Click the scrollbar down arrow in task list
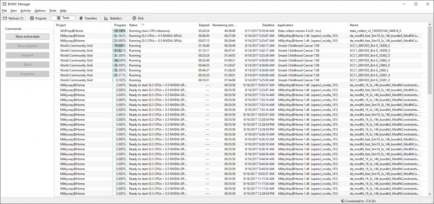The height and width of the screenshot is (204, 434). tap(430, 194)
